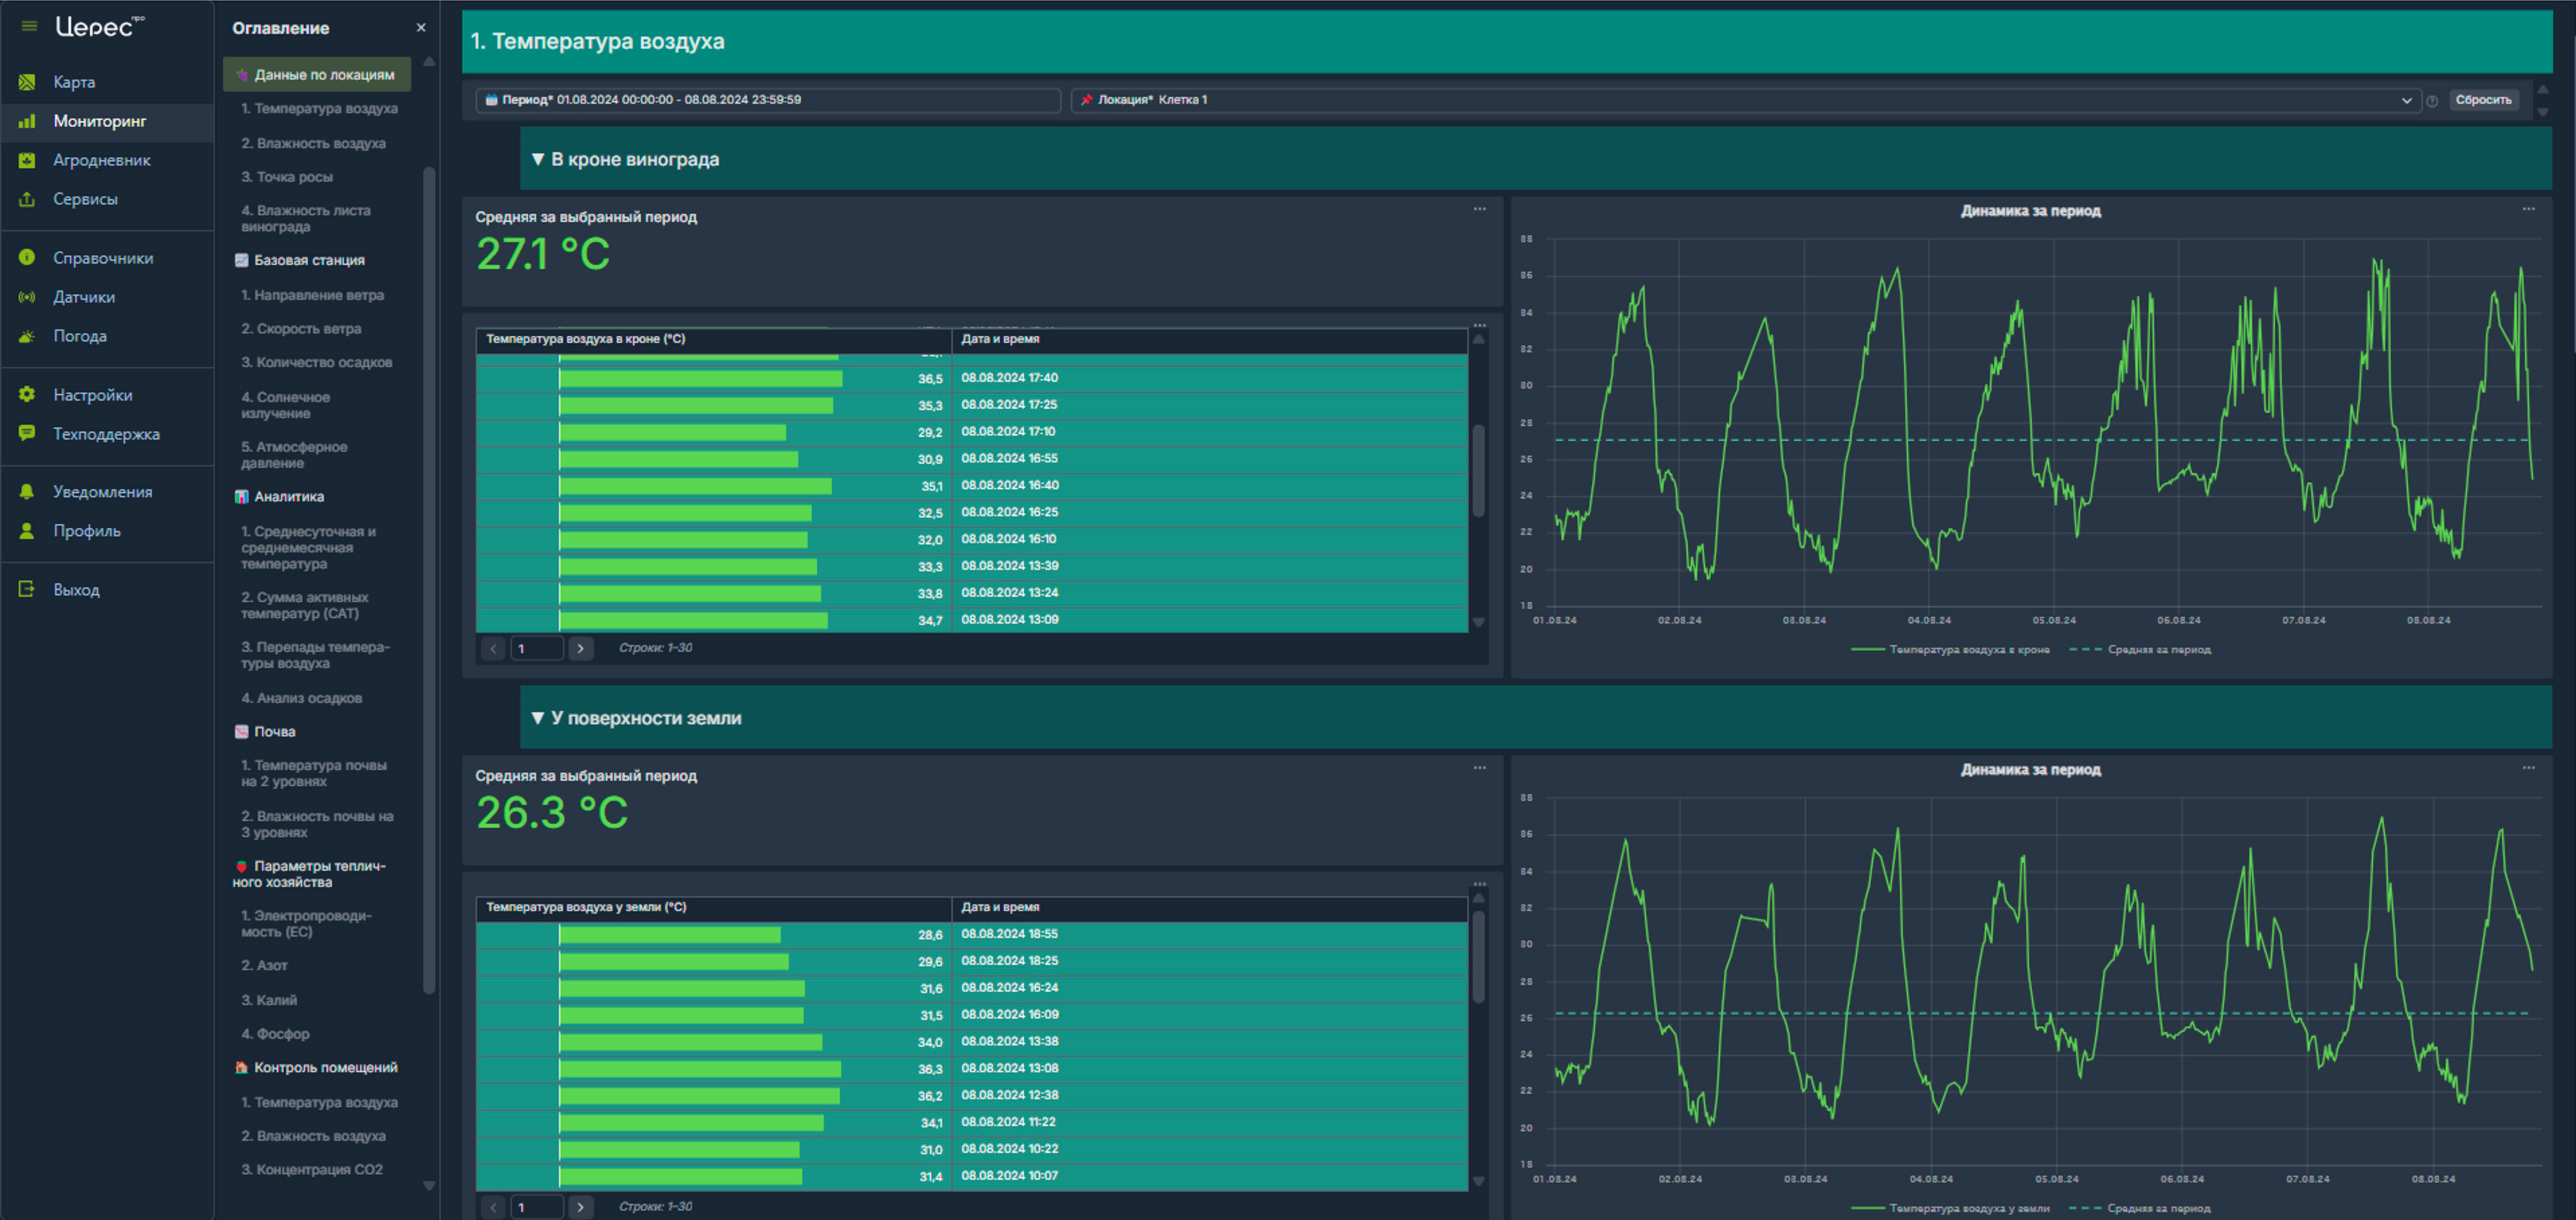This screenshot has height=1220, width=2576.
Task: Open options menu of the crown average card
Action: click(x=1479, y=209)
